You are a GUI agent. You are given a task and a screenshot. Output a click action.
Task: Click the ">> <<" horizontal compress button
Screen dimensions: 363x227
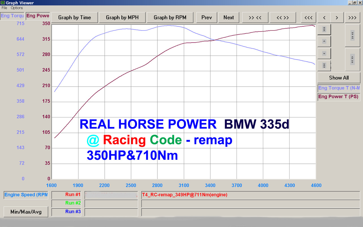[x=255, y=18]
